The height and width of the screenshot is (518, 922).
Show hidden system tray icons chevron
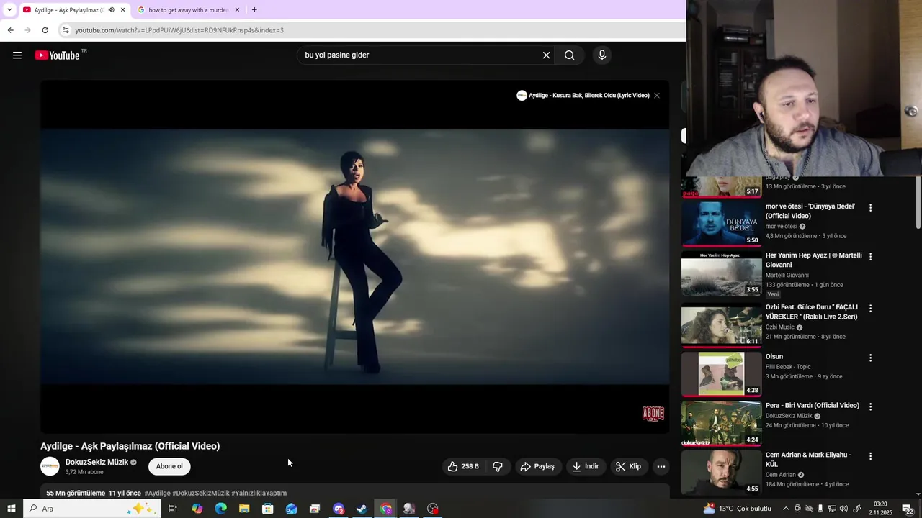click(786, 509)
